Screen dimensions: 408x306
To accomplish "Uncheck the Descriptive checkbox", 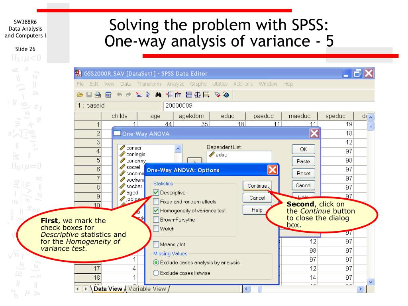I will pos(156,192).
